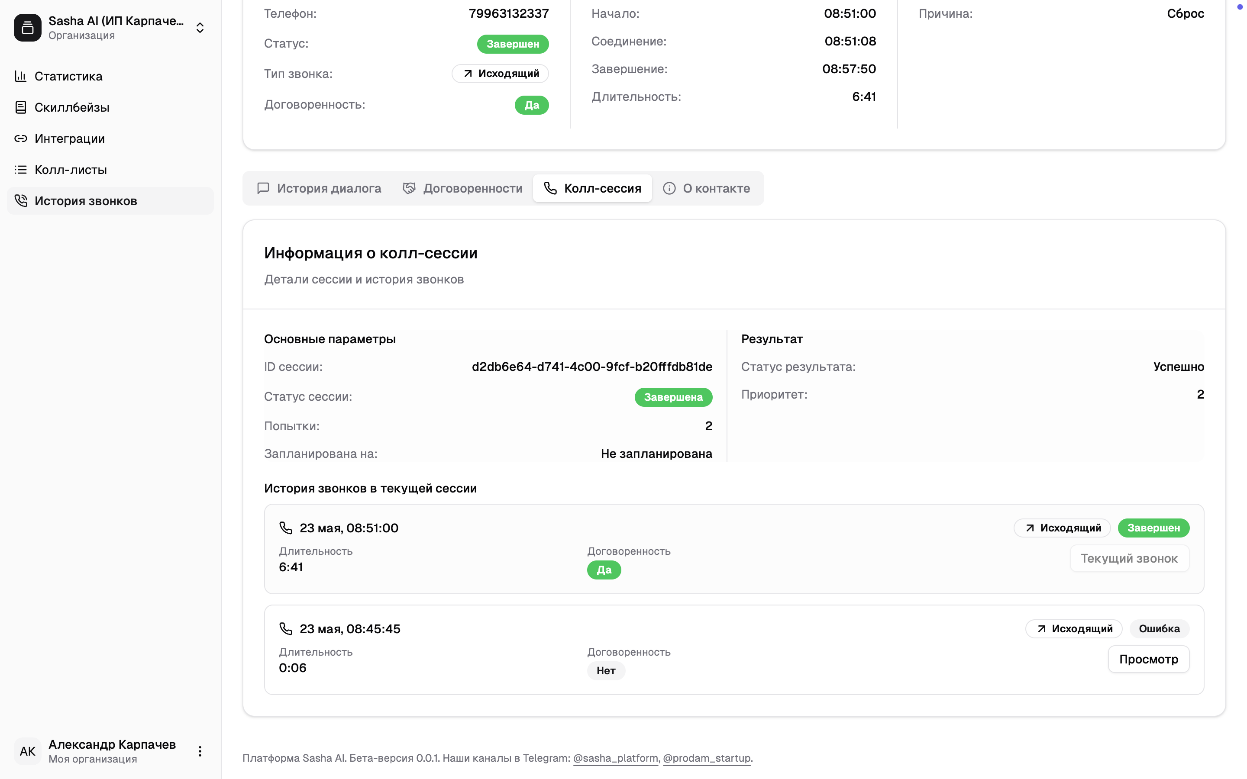Image resolution: width=1247 pixels, height=779 pixels.
Task: Click the session ID value
Action: coord(591,367)
